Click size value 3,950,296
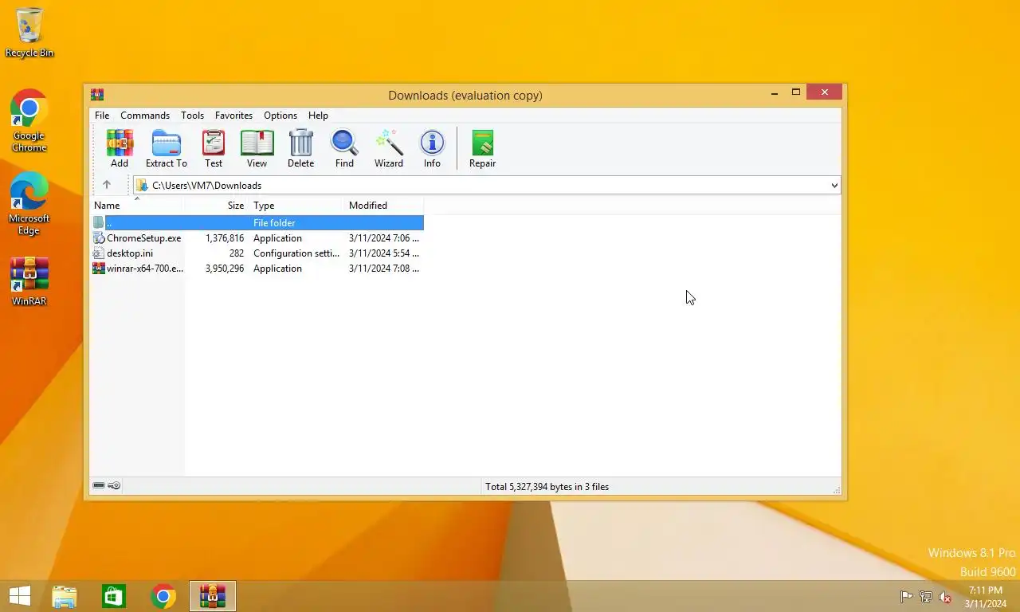The width and height of the screenshot is (1020, 612). tap(225, 268)
